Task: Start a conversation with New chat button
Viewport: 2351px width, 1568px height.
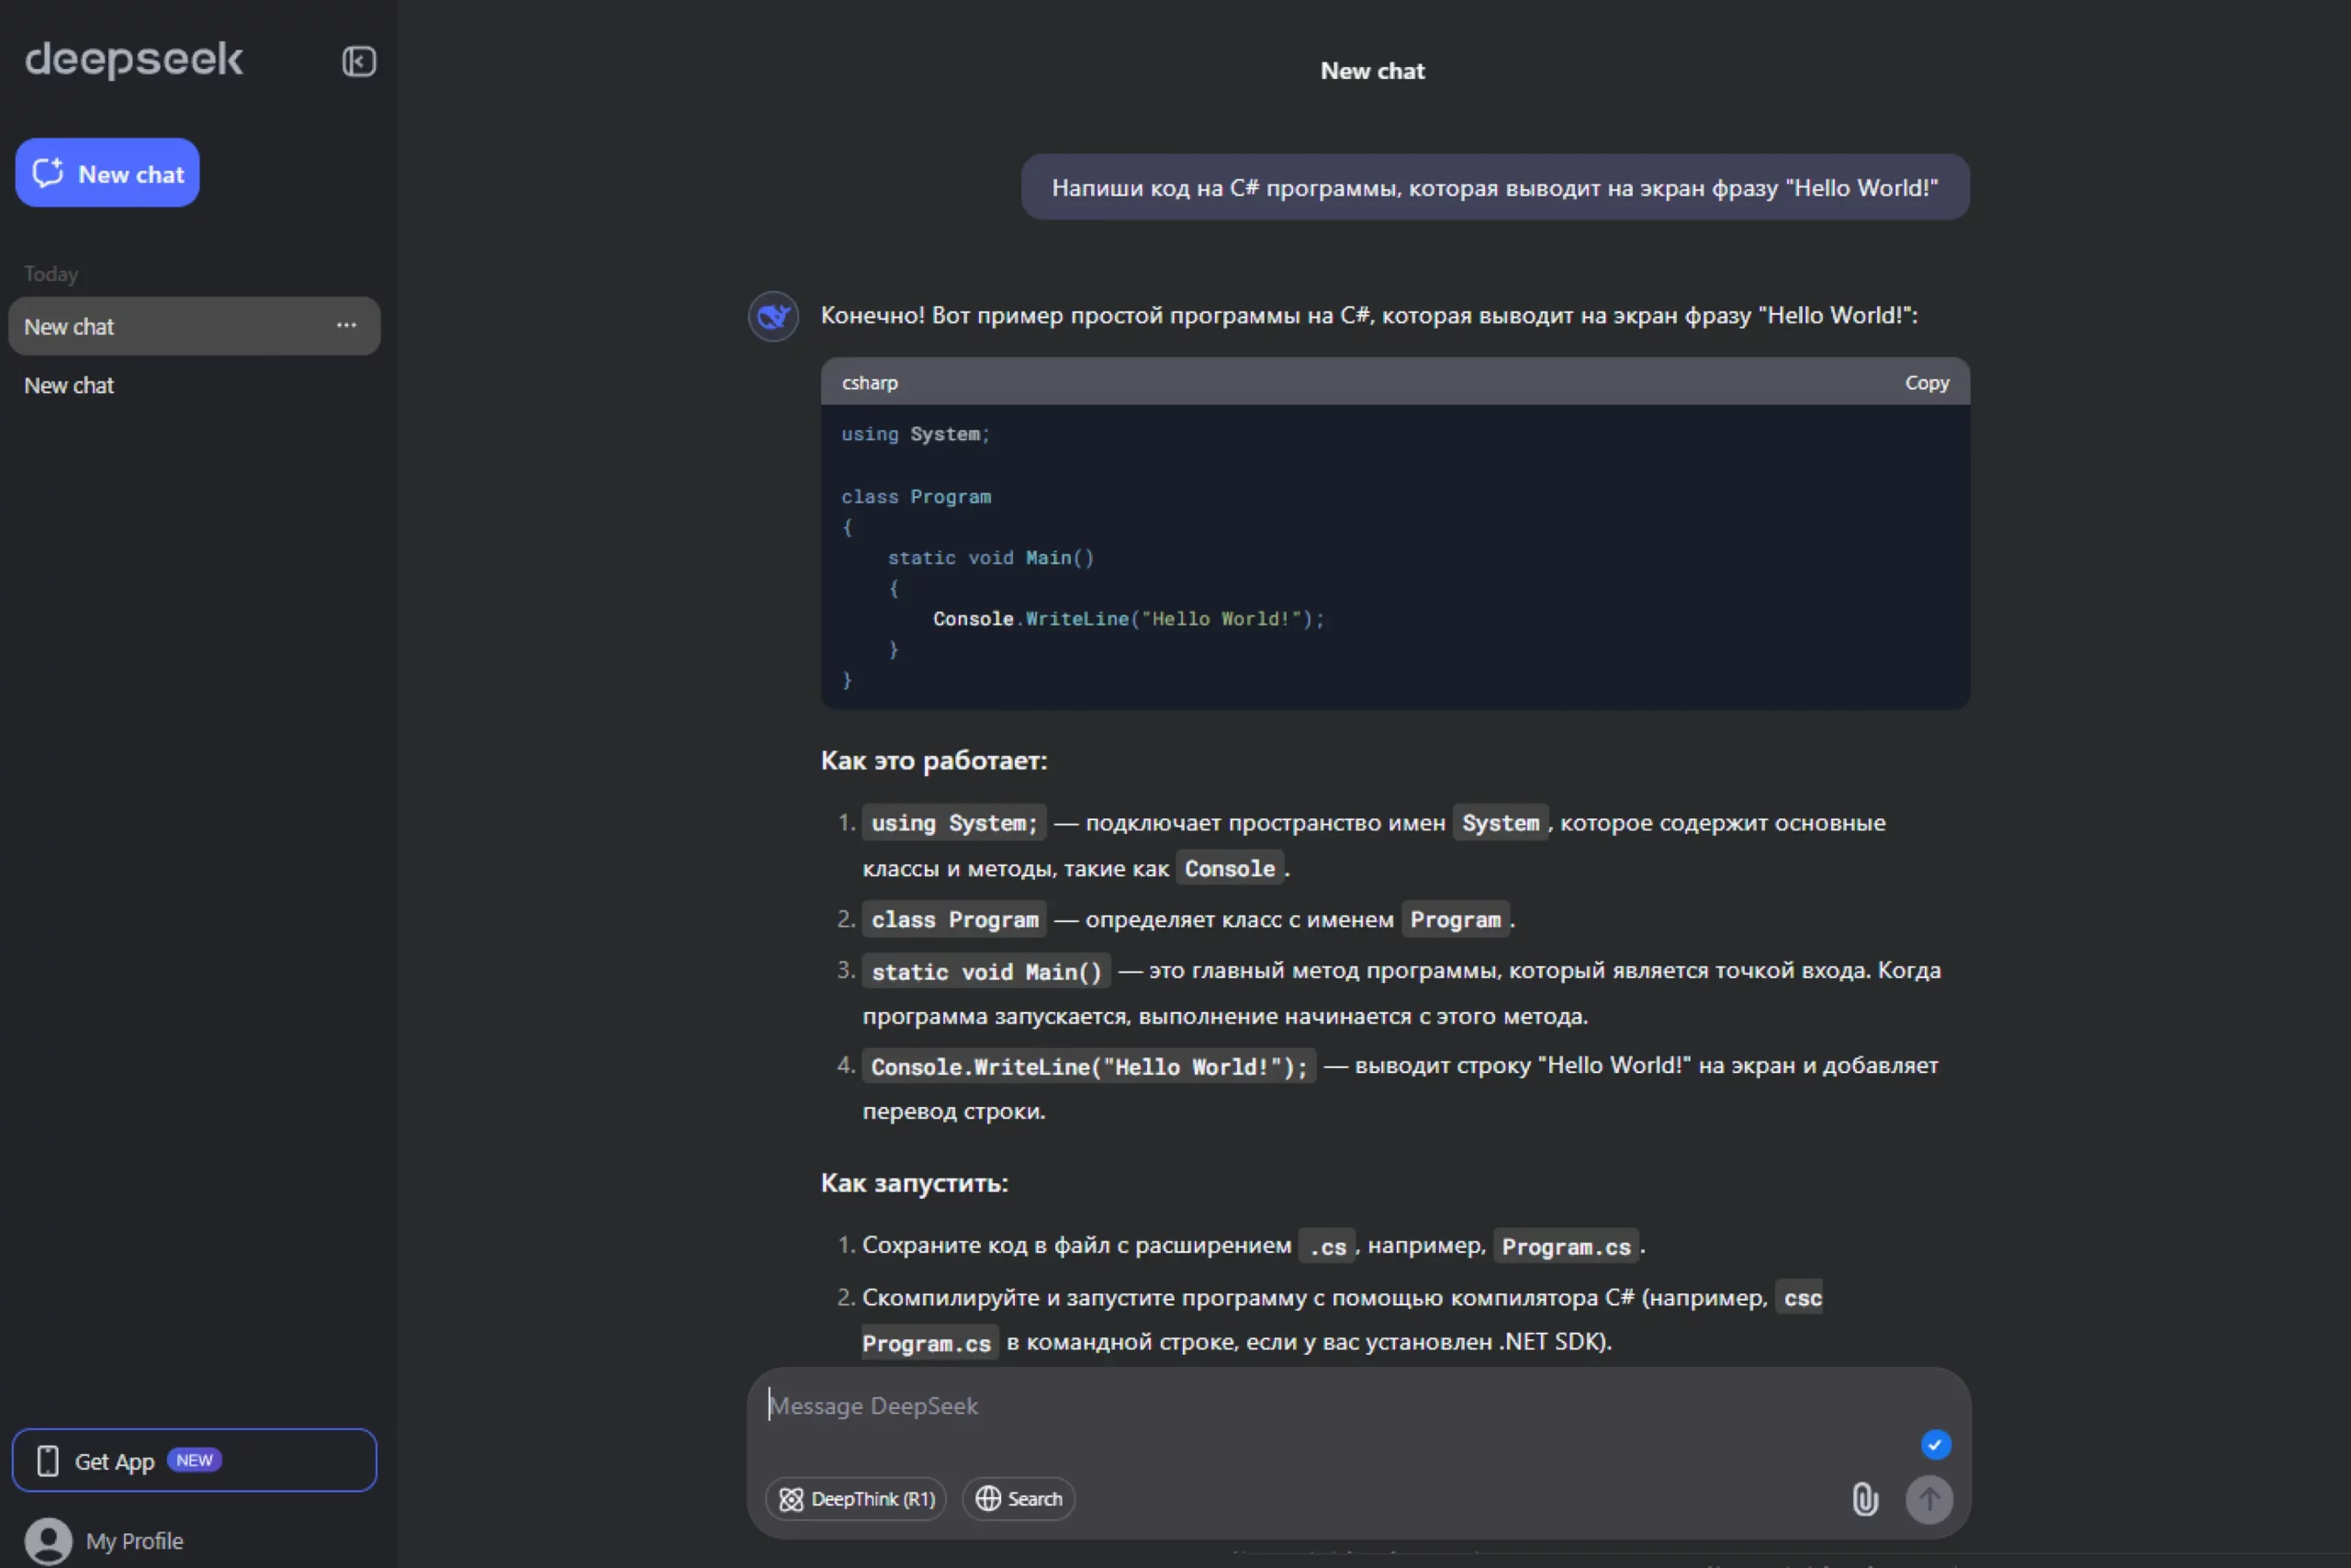Action: tap(107, 174)
